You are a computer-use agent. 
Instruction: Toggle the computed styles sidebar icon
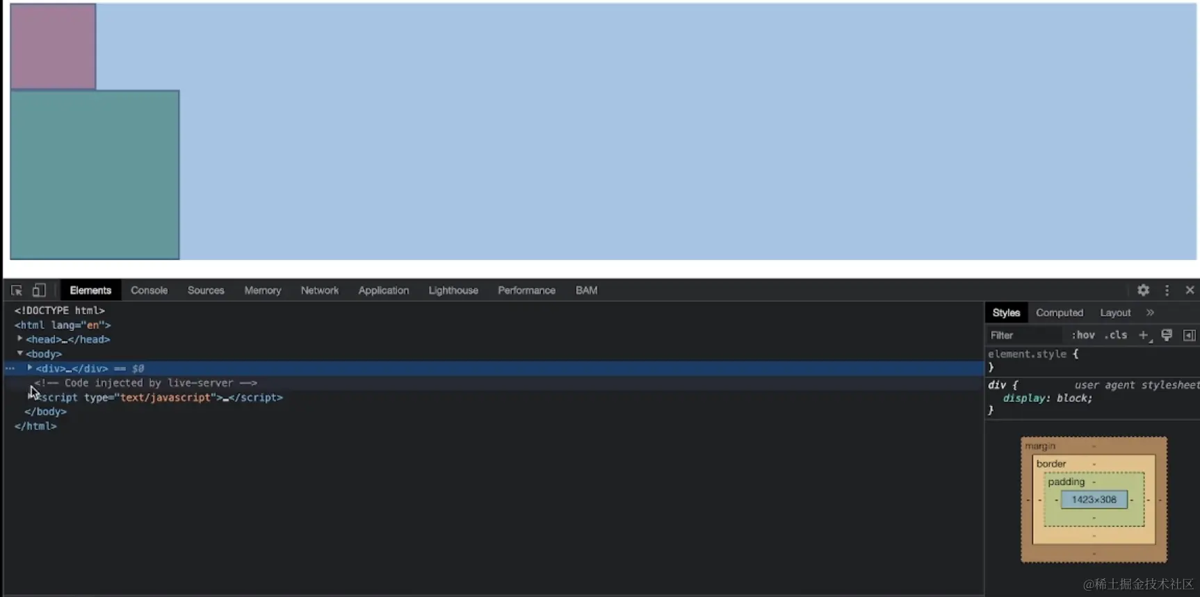pos(1190,336)
